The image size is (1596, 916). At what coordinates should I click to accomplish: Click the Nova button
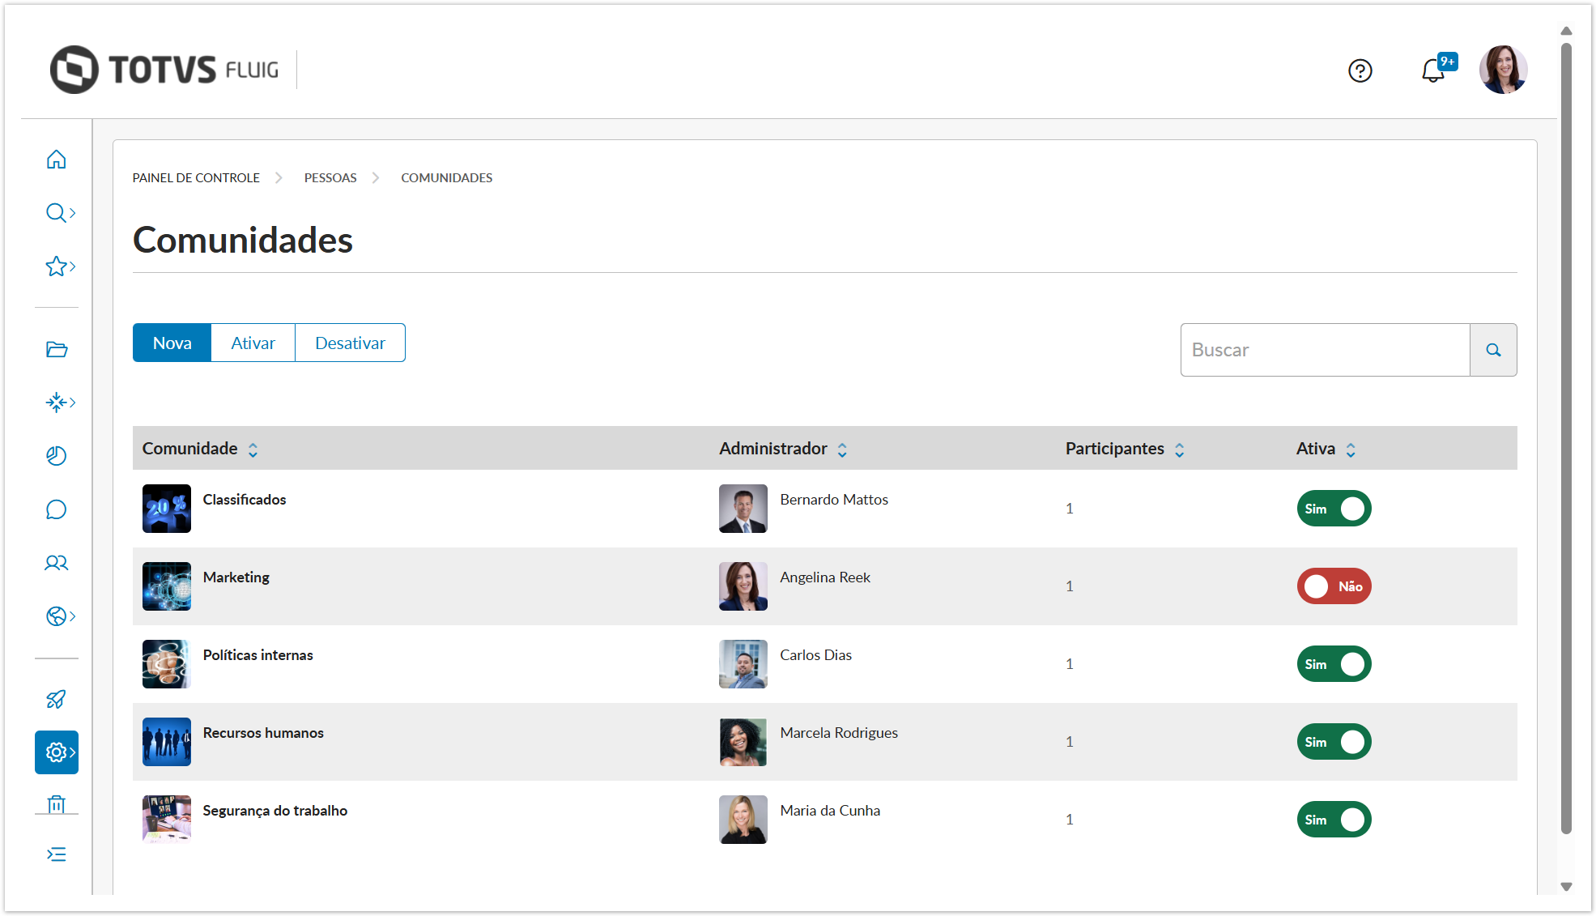(x=172, y=343)
